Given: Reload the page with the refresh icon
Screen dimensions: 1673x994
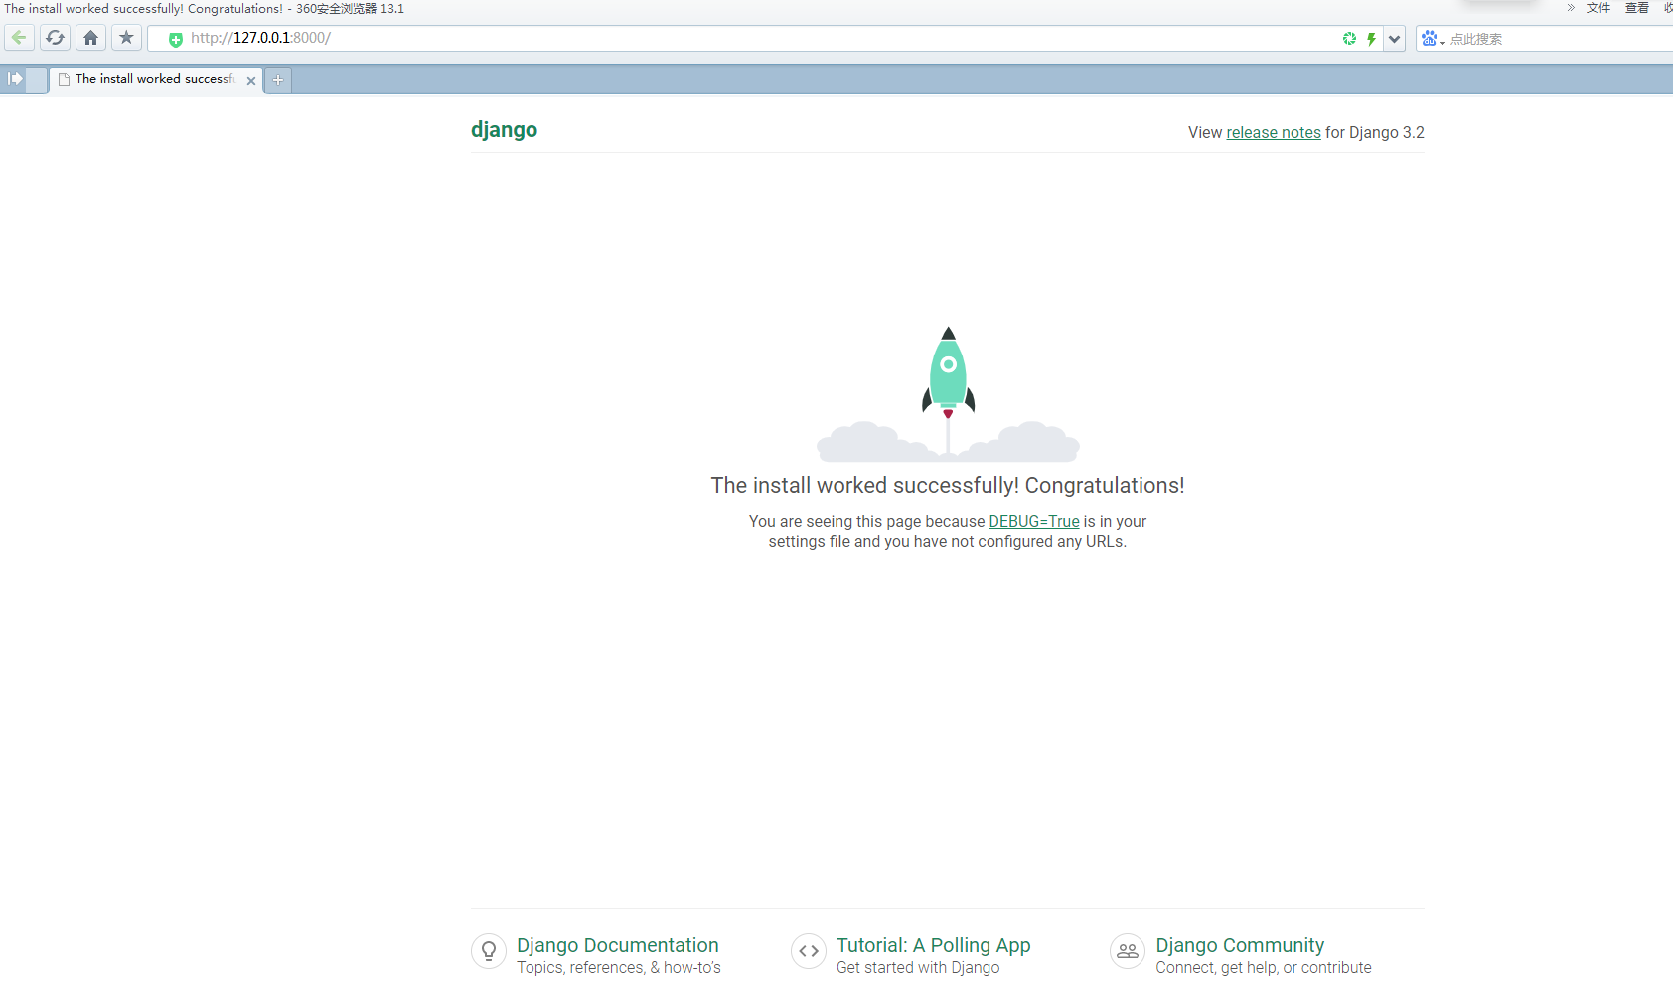Looking at the screenshot, I should [x=56, y=38].
